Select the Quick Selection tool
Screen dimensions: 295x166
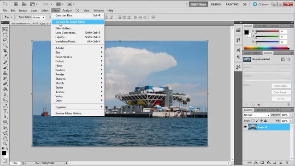(5, 46)
